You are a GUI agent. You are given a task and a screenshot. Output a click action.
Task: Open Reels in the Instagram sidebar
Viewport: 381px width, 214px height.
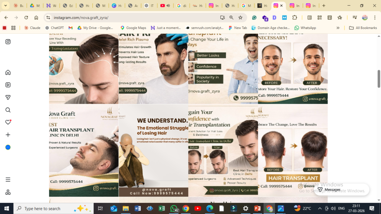click(8, 85)
